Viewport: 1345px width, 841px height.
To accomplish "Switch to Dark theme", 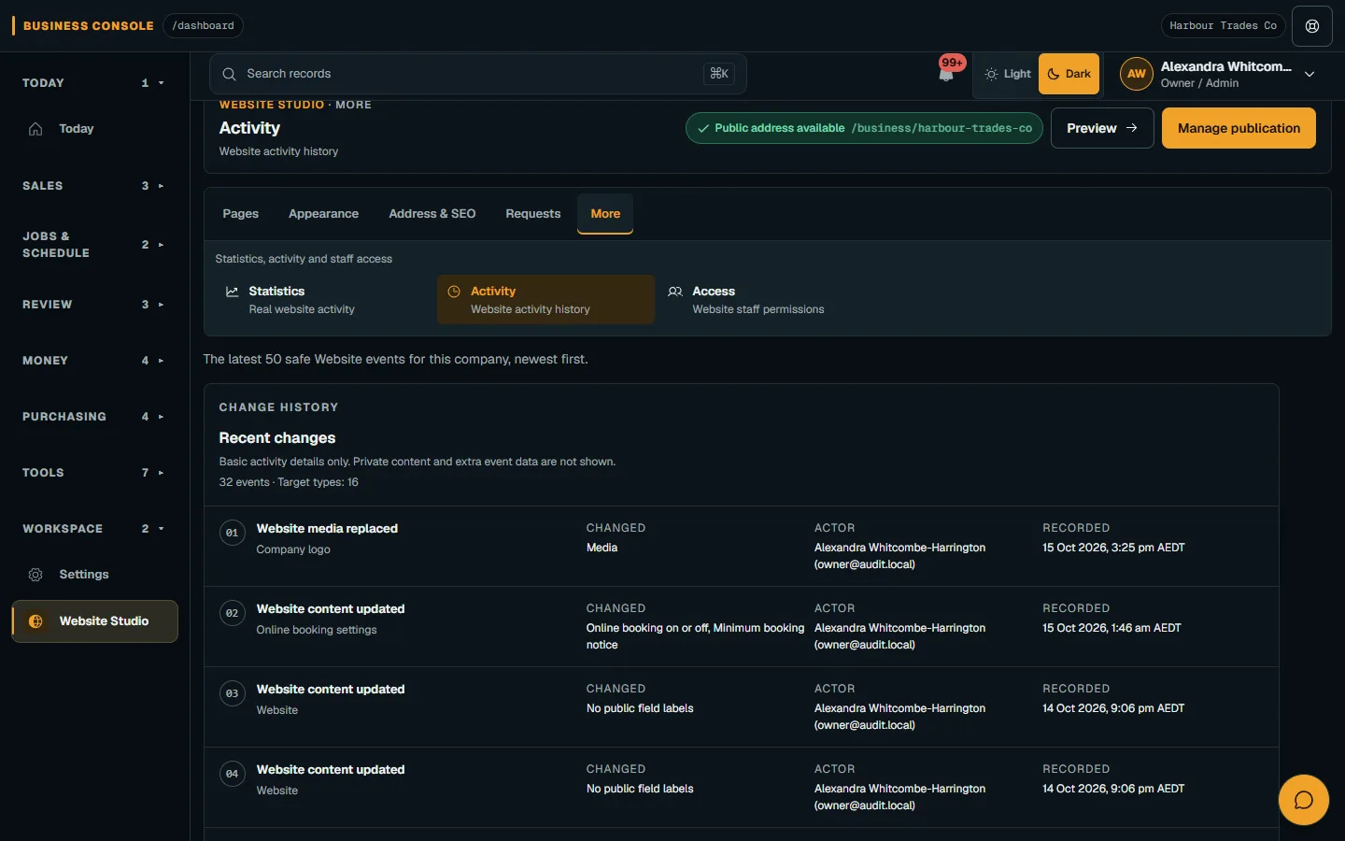I will tap(1069, 74).
